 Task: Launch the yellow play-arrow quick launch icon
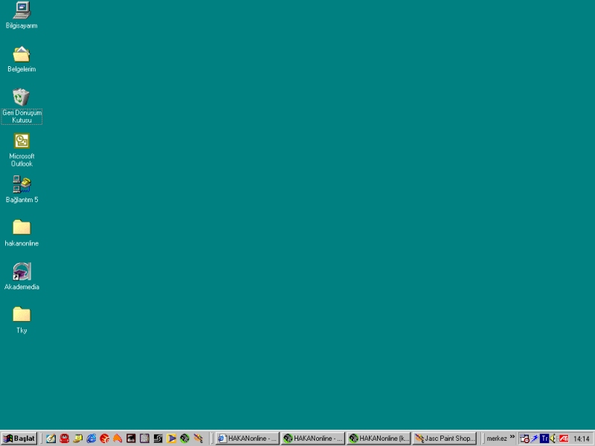171,439
